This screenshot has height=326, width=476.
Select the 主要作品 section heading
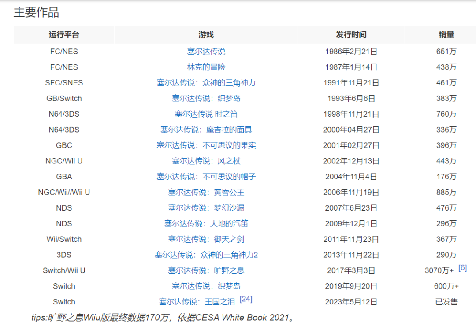click(x=36, y=12)
